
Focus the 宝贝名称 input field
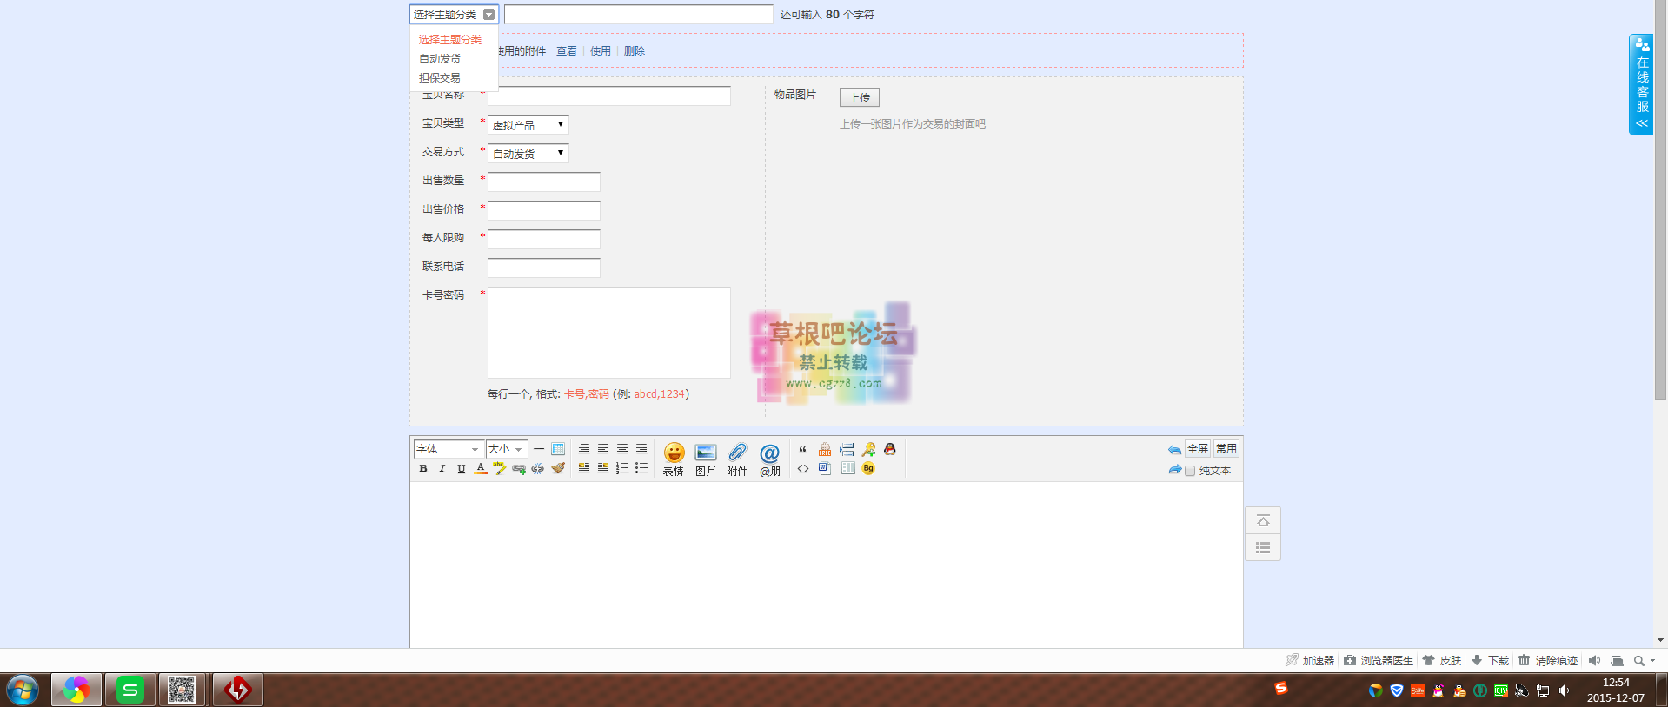[609, 96]
